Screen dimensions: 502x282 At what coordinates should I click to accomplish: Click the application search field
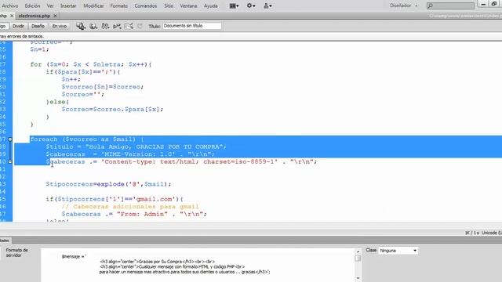pyautogui.click(x=450, y=5)
